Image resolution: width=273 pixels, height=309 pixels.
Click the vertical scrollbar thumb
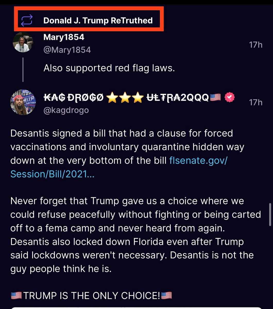pyautogui.click(x=270, y=214)
